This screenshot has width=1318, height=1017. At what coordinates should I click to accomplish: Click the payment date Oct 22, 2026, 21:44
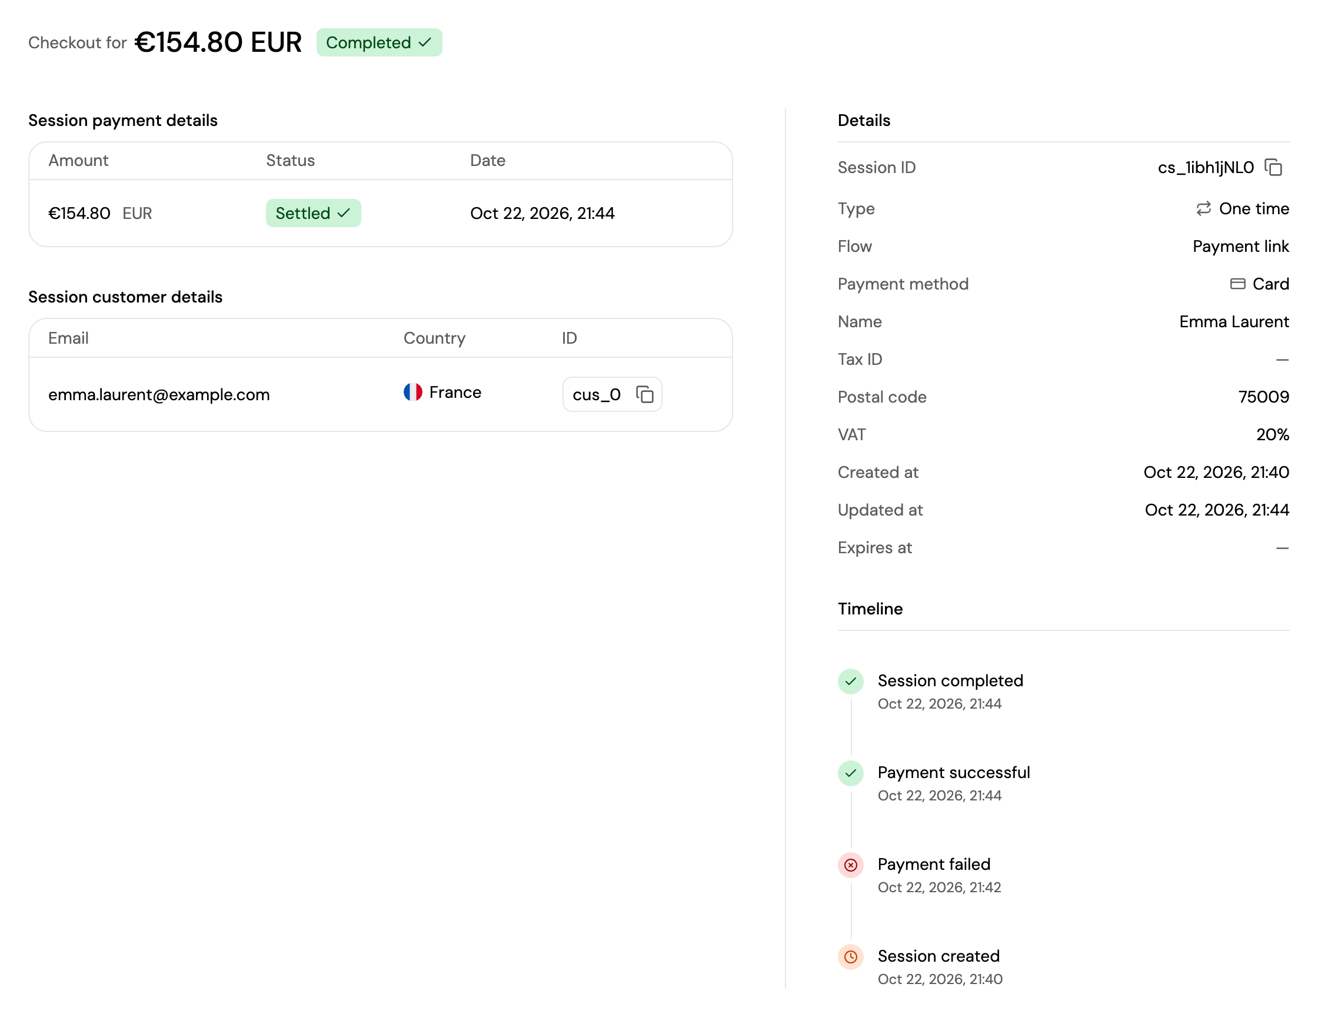coord(542,213)
